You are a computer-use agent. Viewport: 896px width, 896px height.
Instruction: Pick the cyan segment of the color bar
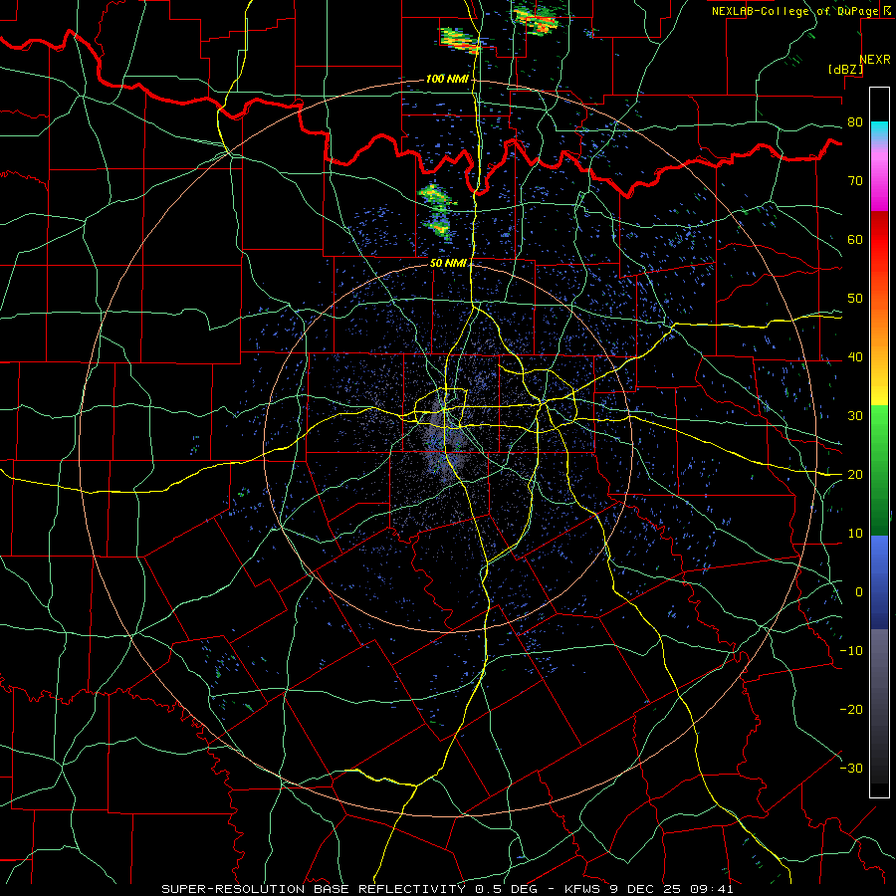(x=879, y=131)
